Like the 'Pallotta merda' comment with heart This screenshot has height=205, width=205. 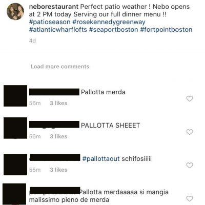tap(190, 98)
